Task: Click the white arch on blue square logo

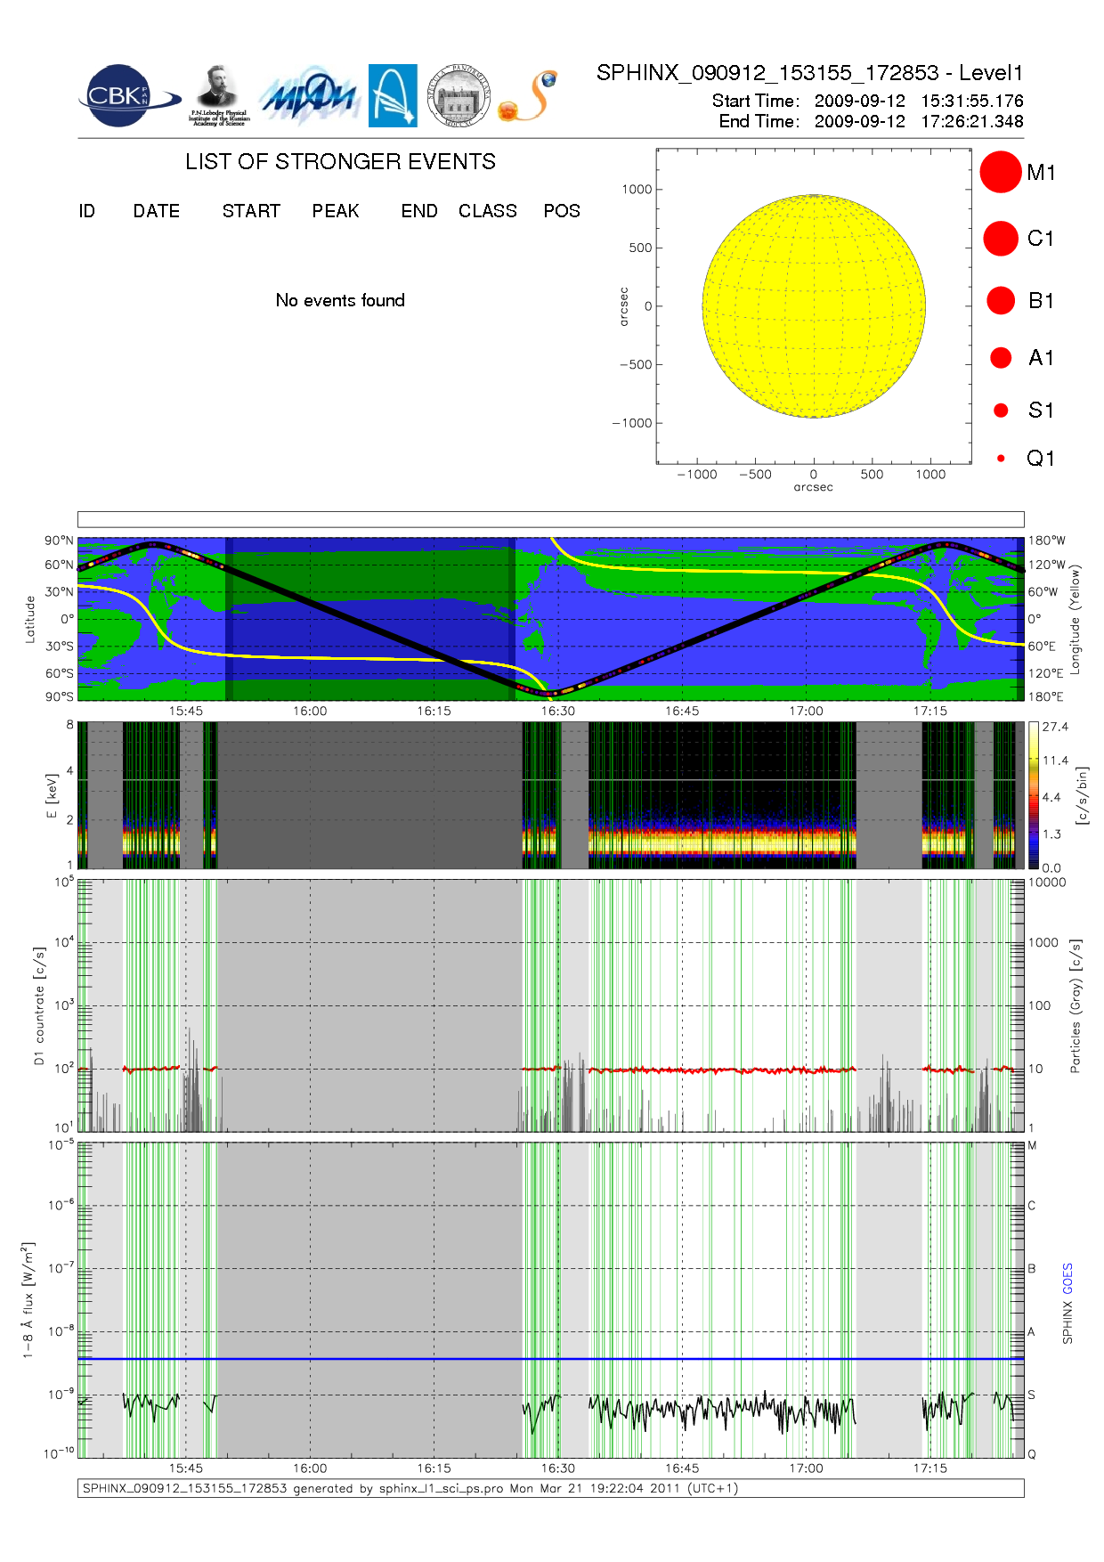Action: (393, 95)
